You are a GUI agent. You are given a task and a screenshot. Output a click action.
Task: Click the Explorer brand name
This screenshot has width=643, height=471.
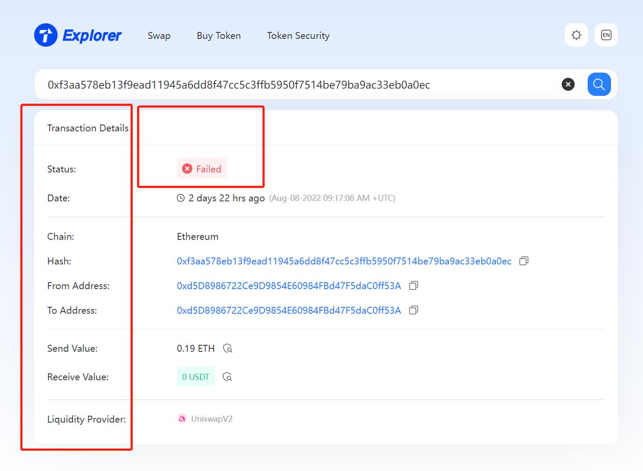92,35
